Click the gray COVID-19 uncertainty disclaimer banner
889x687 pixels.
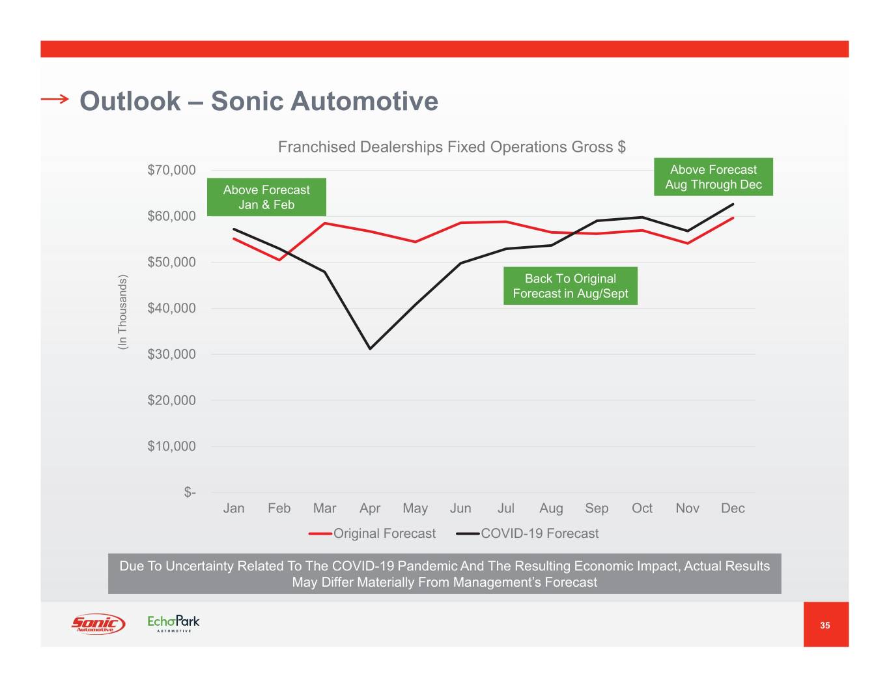click(x=444, y=574)
